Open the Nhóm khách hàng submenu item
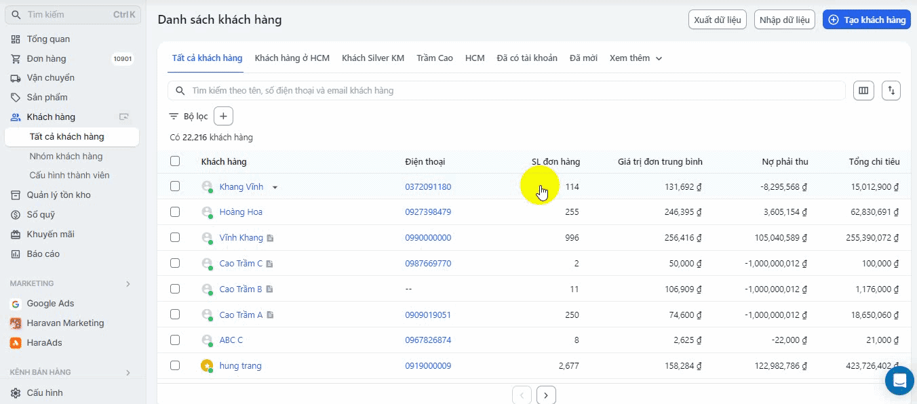Viewport: 917px width, 404px height. 66,157
